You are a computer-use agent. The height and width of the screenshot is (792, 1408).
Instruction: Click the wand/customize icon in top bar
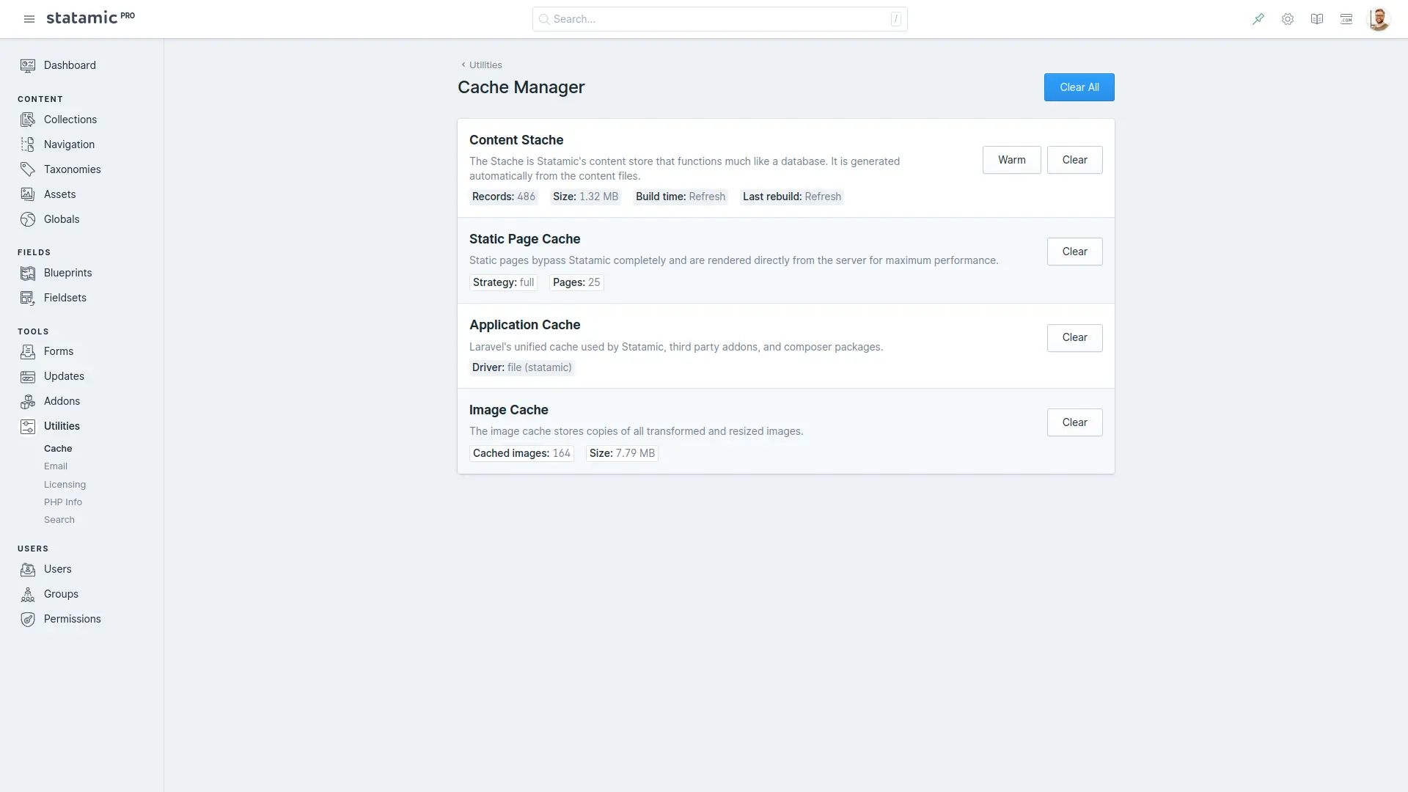tap(1258, 18)
